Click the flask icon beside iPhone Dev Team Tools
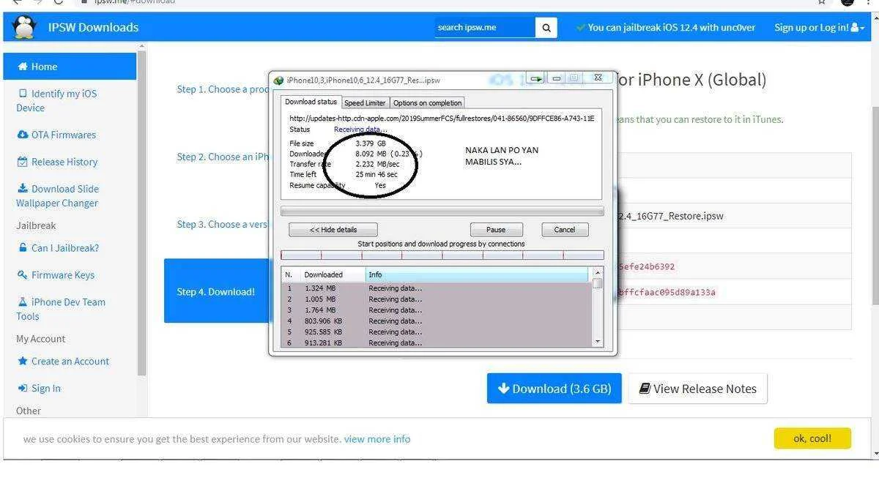 click(x=23, y=302)
